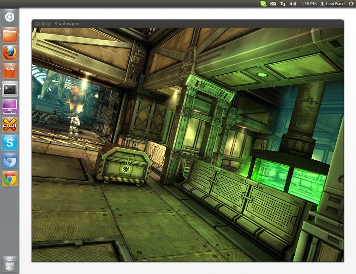Open the Home Folder from the launcher
Viewport: 356px width, 274px height.
9,35
